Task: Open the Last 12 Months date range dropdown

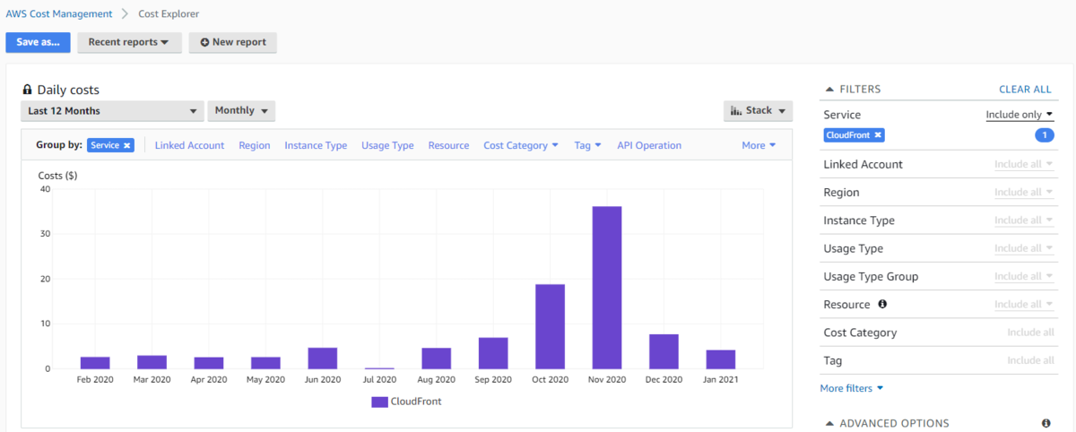Action: [x=112, y=111]
